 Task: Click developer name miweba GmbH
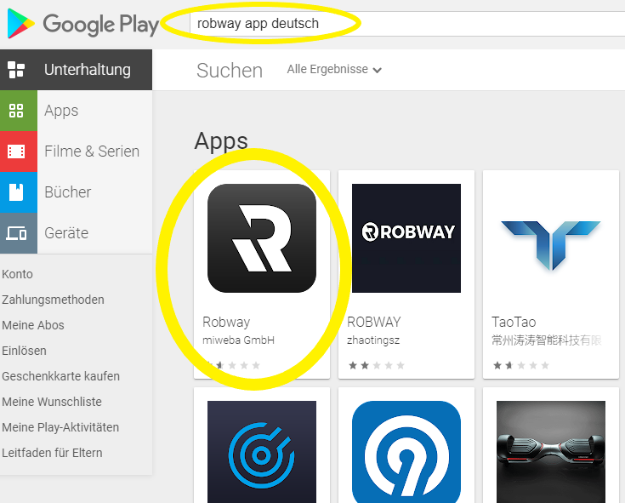238,340
